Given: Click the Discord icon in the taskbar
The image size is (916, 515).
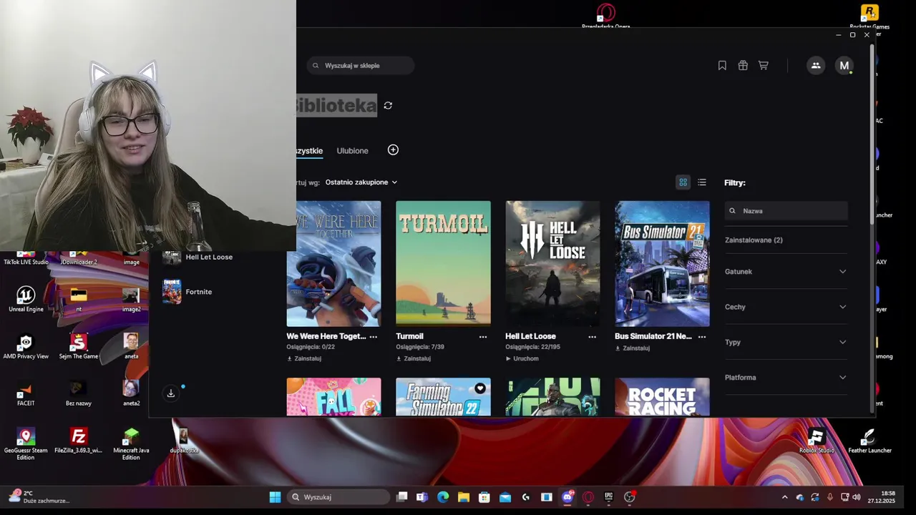Looking at the screenshot, I should click(x=567, y=497).
